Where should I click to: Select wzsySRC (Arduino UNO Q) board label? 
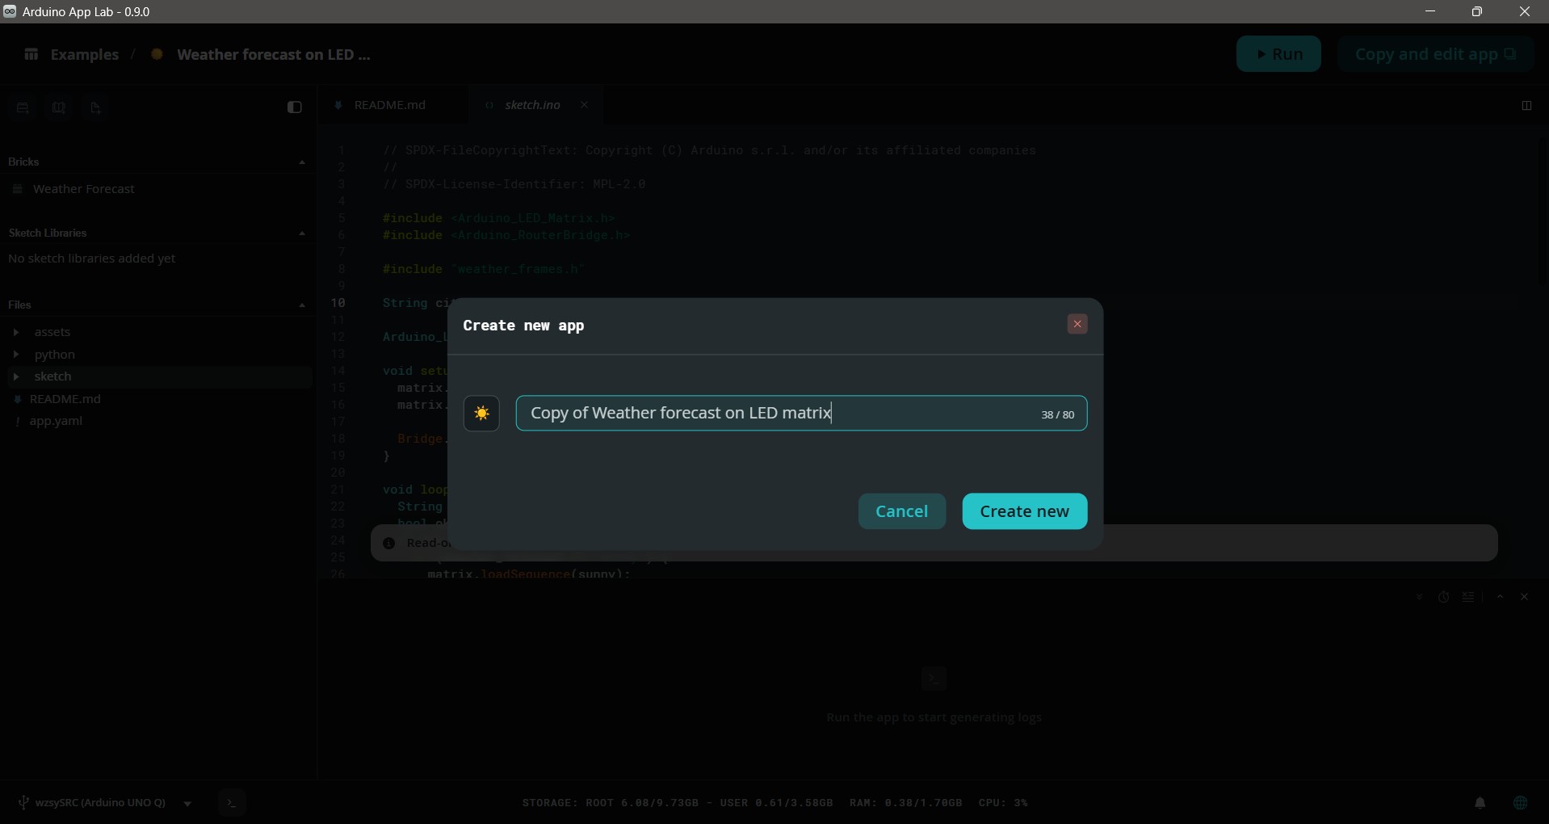pos(101,802)
